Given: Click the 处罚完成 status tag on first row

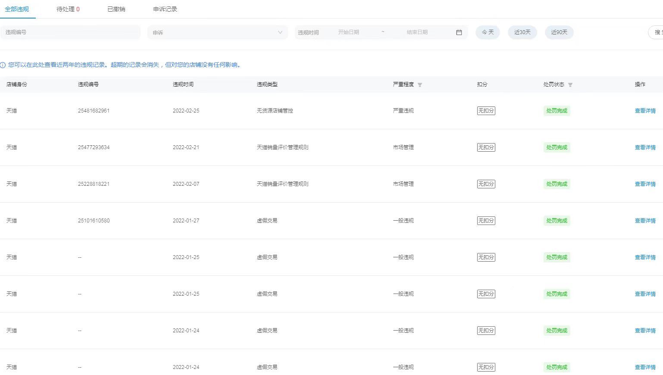Looking at the screenshot, I should pos(557,110).
